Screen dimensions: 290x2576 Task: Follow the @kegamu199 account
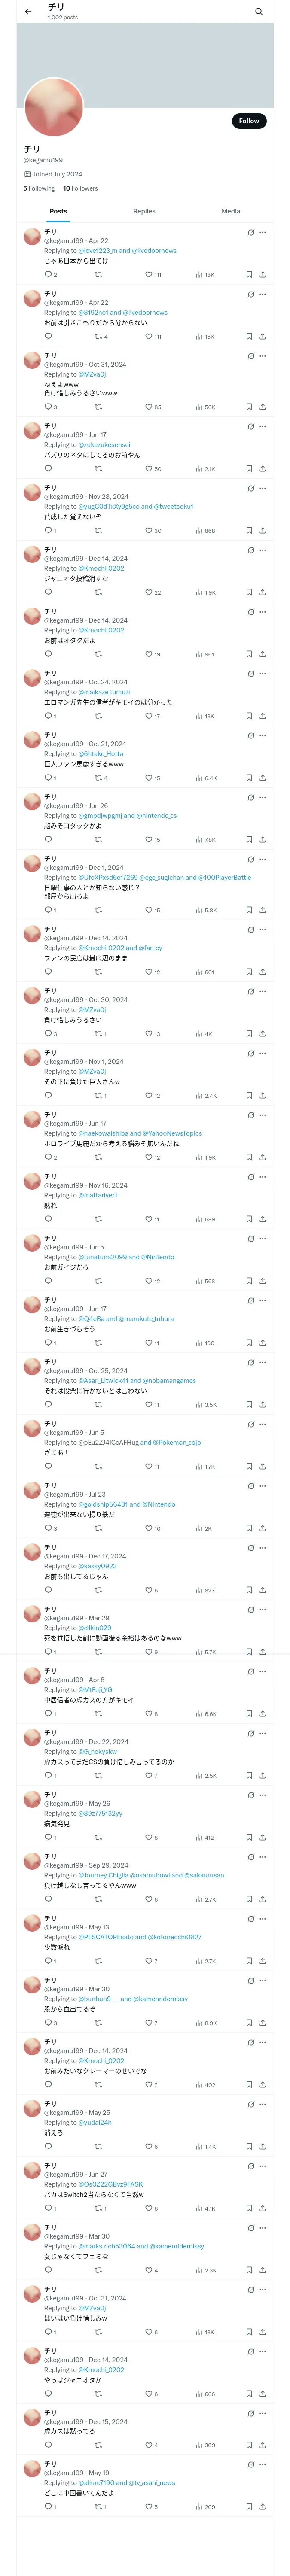click(249, 121)
